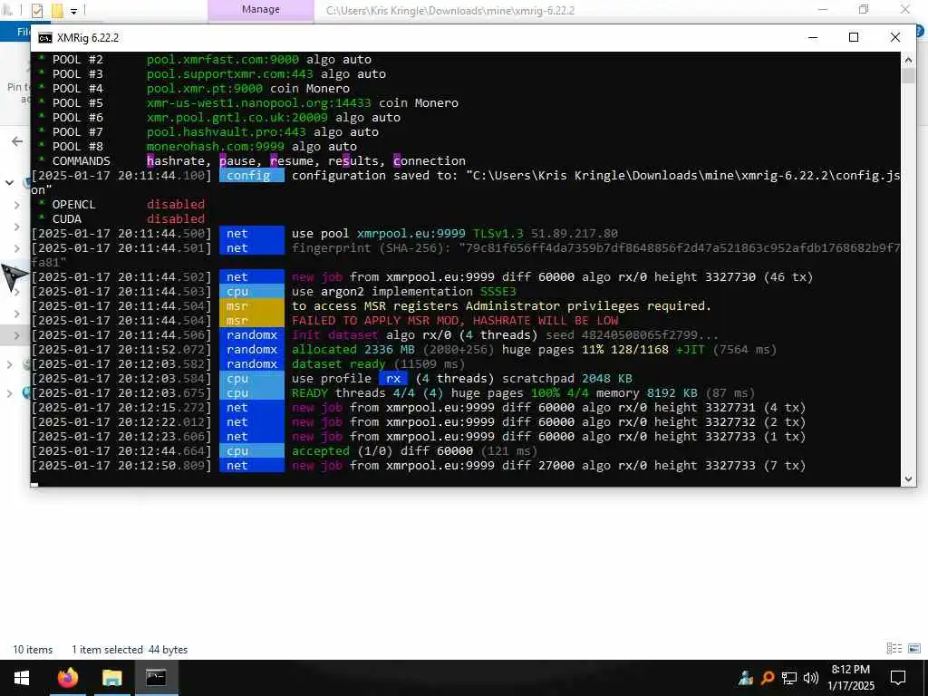Viewport: 928px width, 696px height.
Task: Click the CUDA 'disabled' status text
Action: point(176,219)
